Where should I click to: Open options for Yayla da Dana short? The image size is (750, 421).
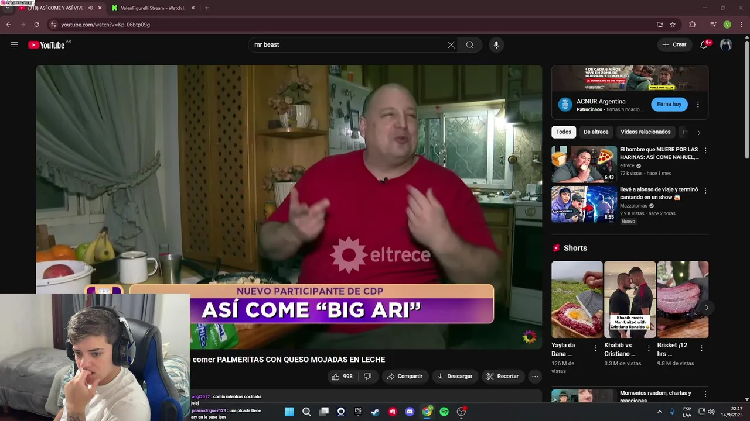(x=596, y=348)
